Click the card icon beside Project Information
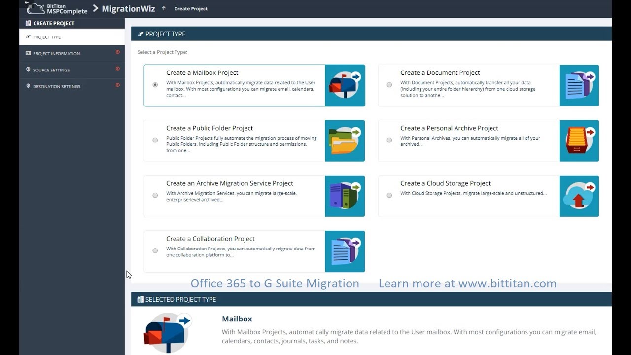Viewport: 631px width, 355px height. coord(28,53)
